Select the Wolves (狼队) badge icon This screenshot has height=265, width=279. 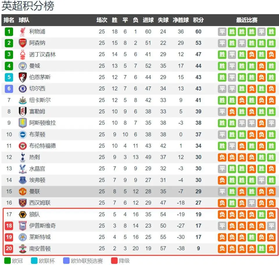[23, 215]
